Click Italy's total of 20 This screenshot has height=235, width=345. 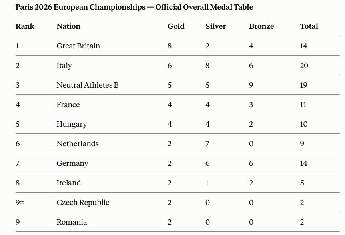[304, 66]
